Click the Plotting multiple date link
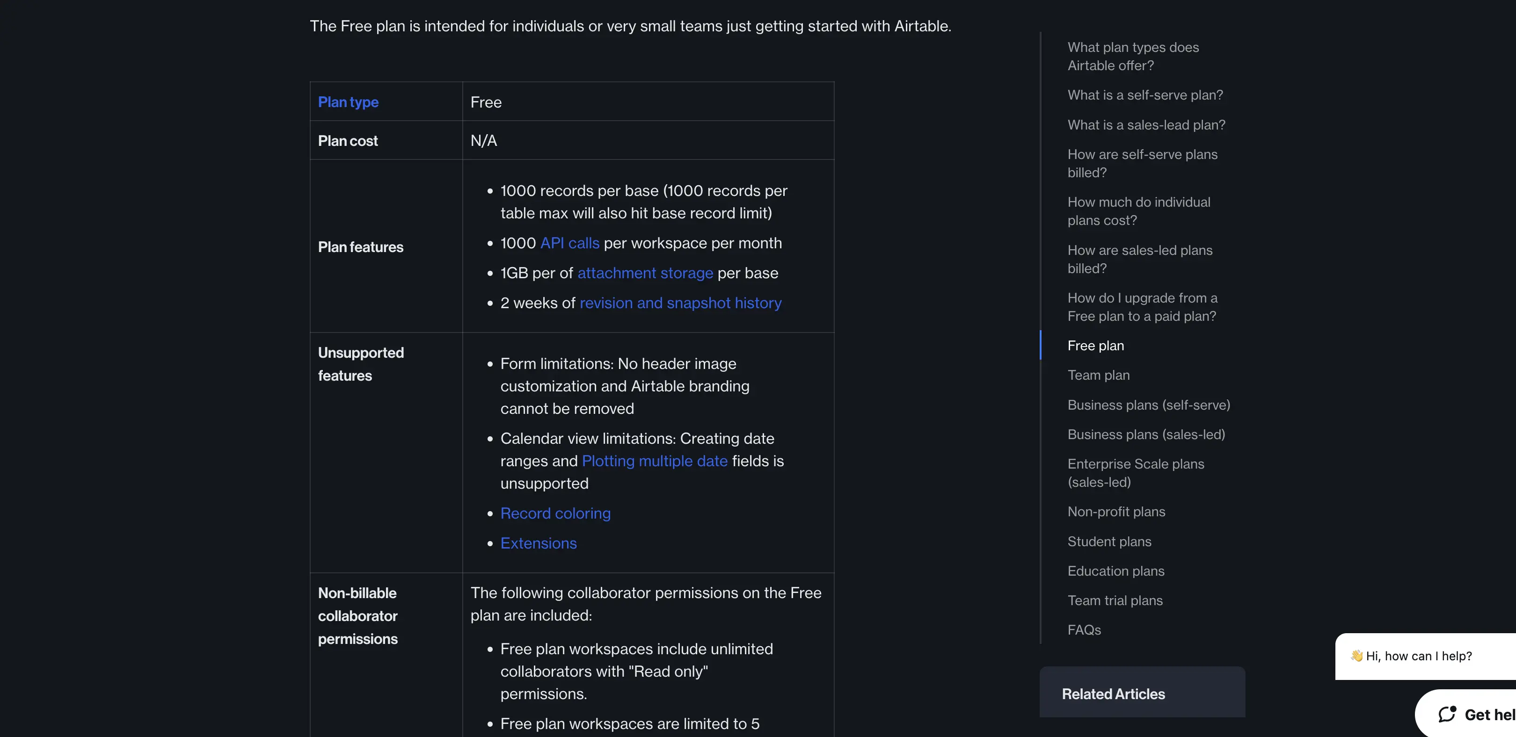Screen dimensions: 1516x737 [655, 461]
